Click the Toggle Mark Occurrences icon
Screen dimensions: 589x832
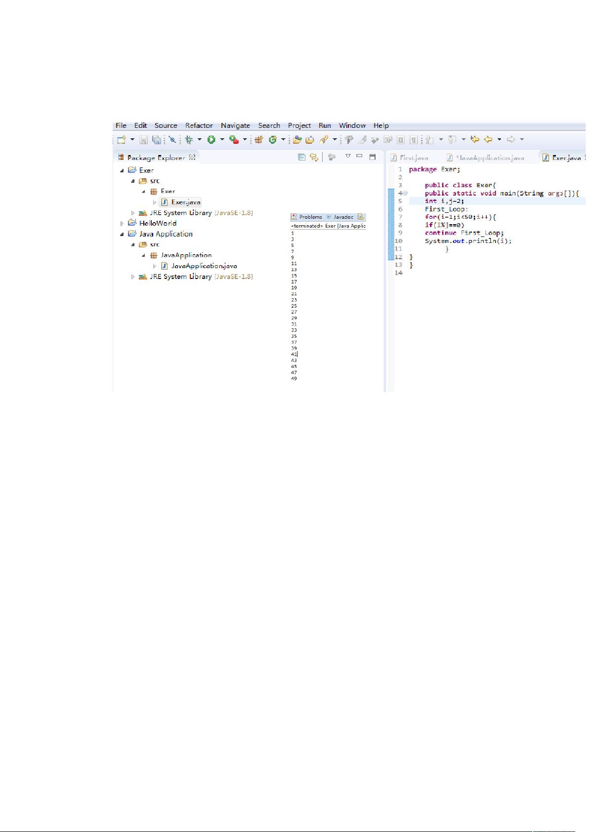tap(362, 140)
